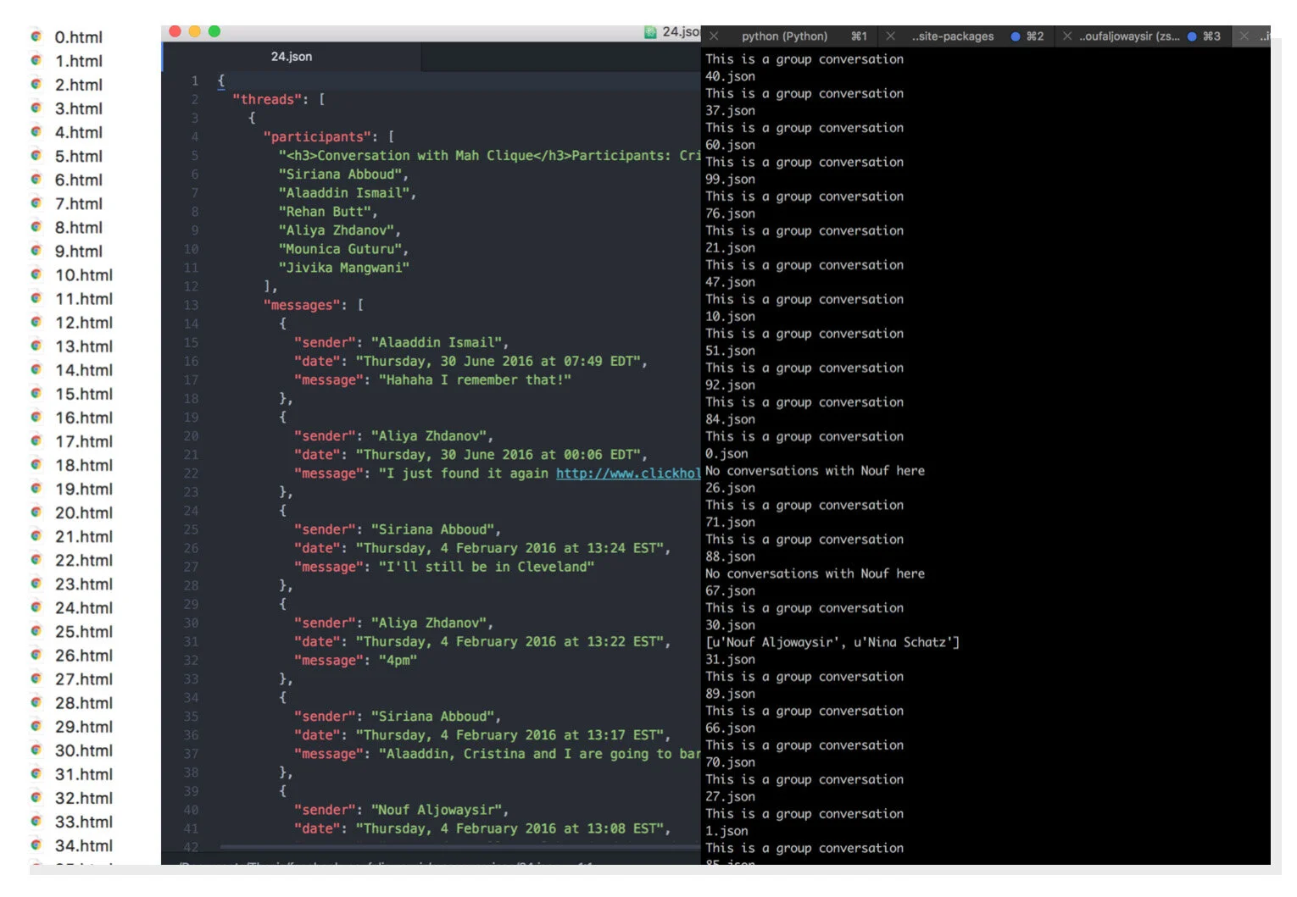Click the Chrome icon beside 1.html

coord(36,60)
